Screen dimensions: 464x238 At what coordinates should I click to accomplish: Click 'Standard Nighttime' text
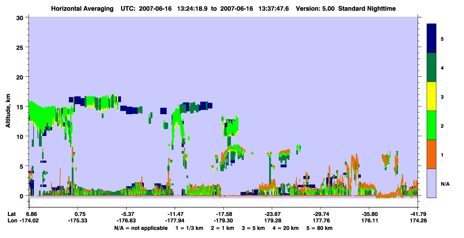point(367,9)
